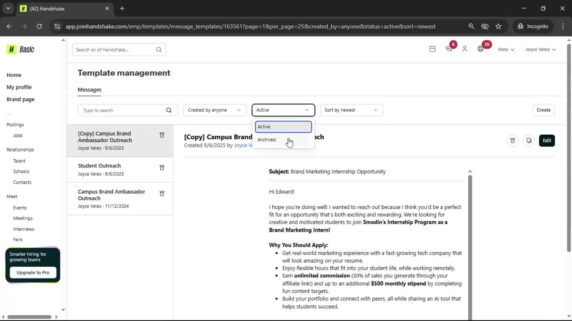Open Events under Meet
The height and width of the screenshot is (321, 572).
20,208
